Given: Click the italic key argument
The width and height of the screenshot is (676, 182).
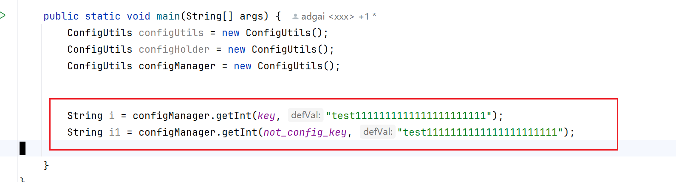Looking at the screenshot, I should (266, 116).
